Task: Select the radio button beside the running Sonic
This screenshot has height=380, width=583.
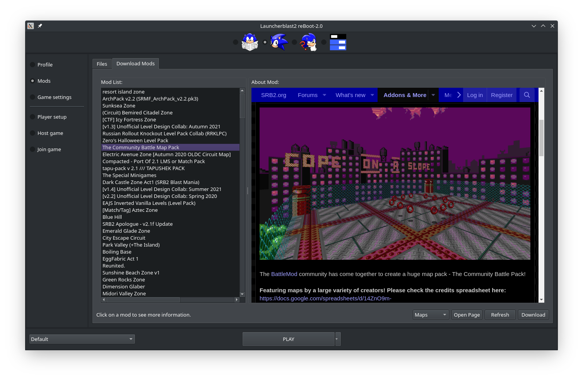Action: (265, 42)
